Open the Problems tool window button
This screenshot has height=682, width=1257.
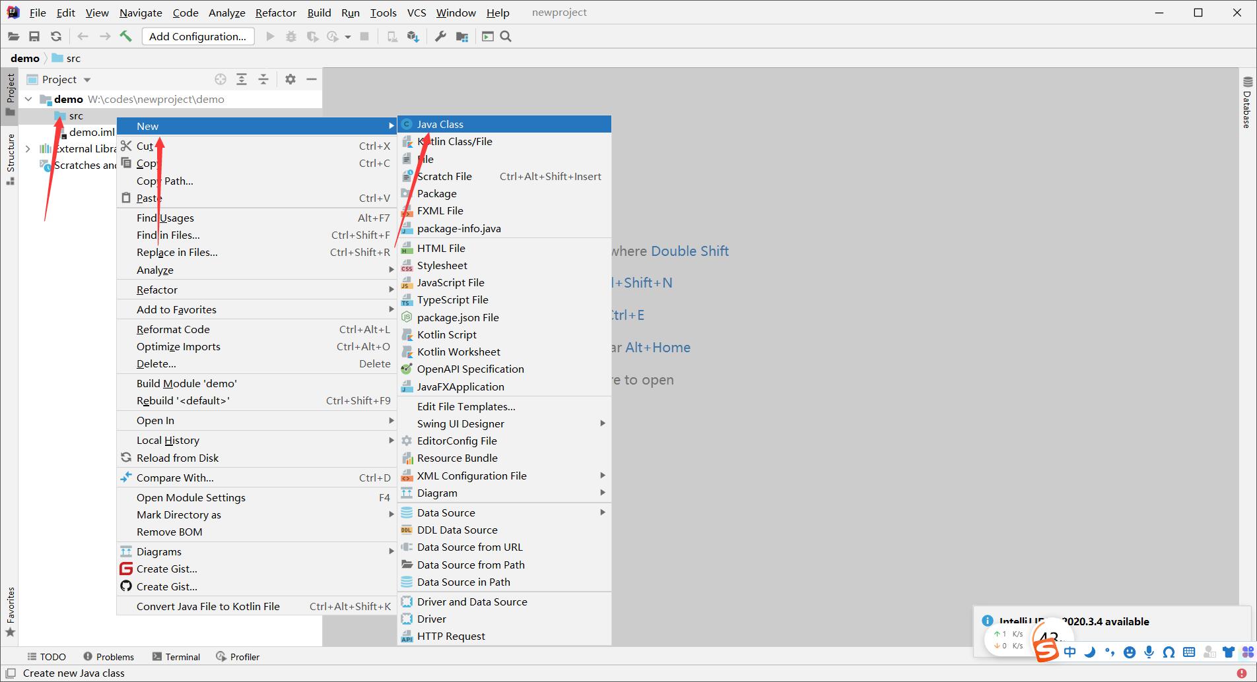(109, 657)
